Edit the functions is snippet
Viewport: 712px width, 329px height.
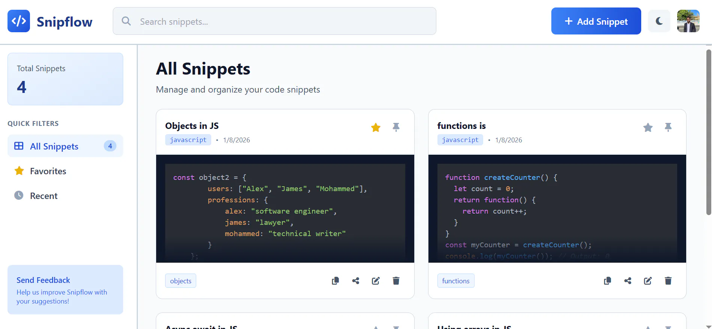point(648,281)
